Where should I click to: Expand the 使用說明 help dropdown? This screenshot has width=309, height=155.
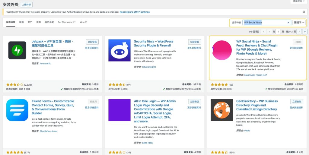click(299, 1)
